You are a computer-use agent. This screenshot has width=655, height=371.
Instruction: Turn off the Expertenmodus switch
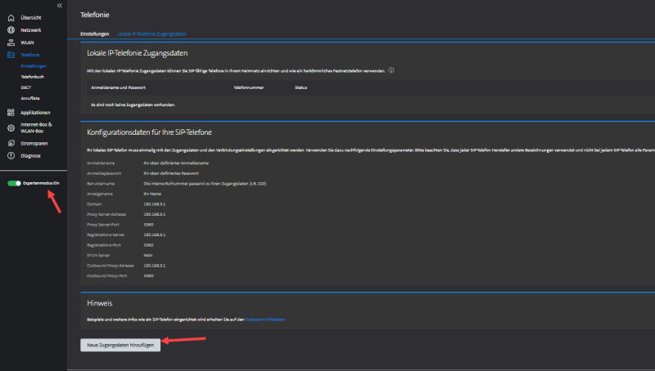click(14, 183)
